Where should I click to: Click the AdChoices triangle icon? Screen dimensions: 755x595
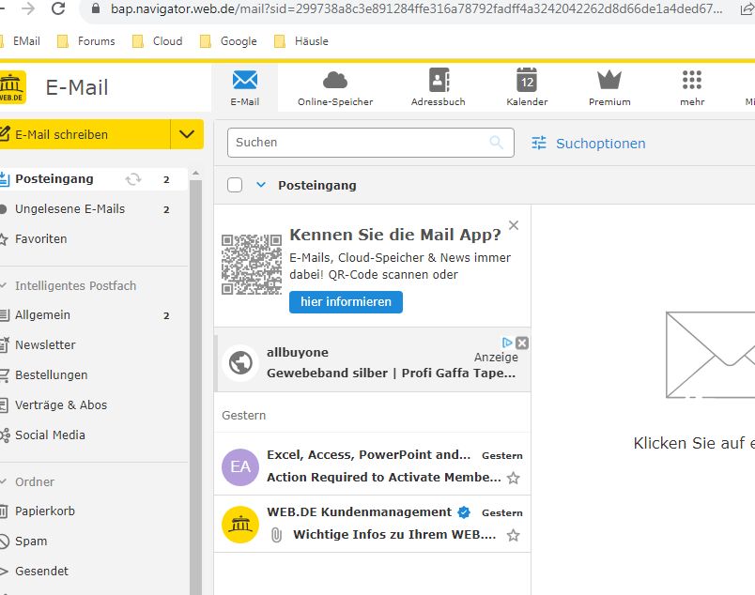pos(507,343)
